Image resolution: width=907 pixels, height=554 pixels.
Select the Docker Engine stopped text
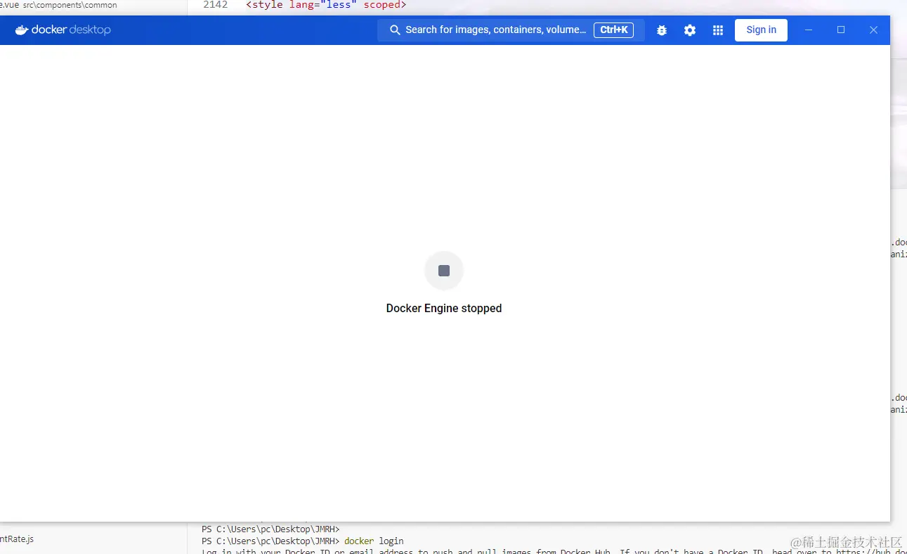(444, 308)
